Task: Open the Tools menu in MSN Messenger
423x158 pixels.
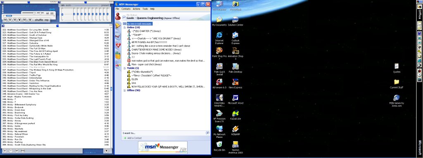Action: 145,9
